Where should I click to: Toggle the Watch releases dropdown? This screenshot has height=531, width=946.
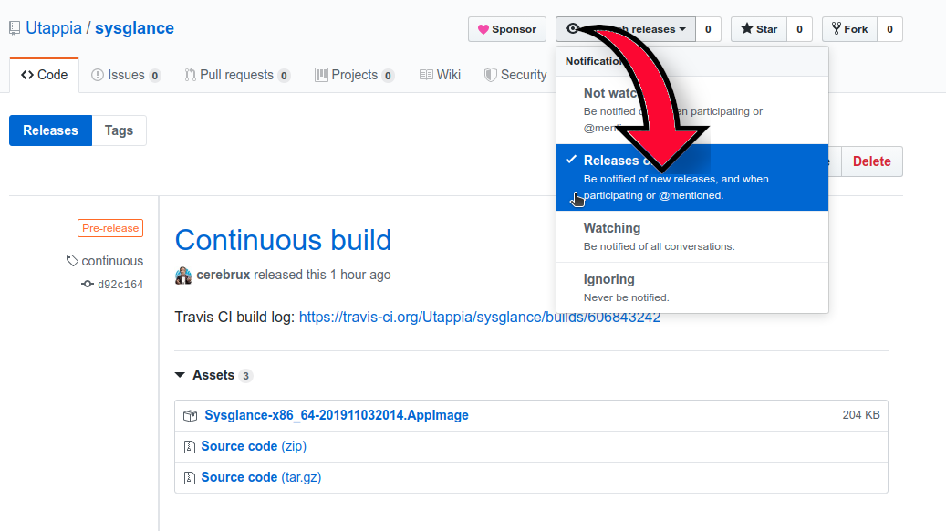click(626, 29)
